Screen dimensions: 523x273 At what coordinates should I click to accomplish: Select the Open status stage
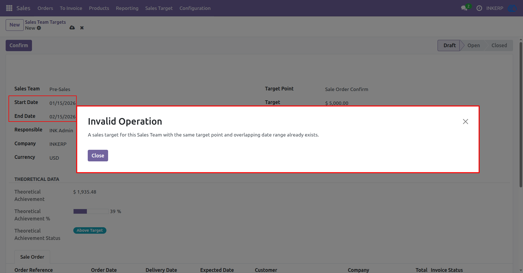[473, 45]
